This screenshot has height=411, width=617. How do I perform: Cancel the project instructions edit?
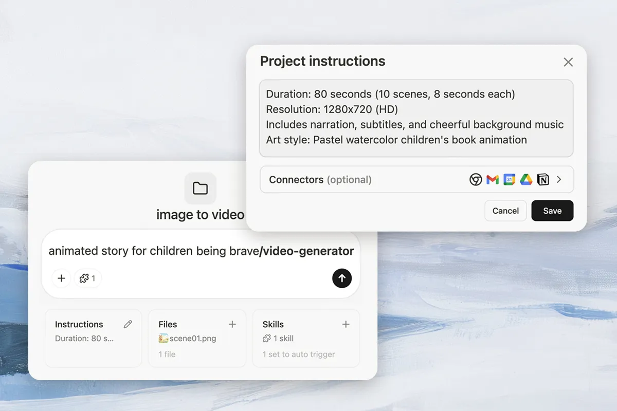coord(505,211)
